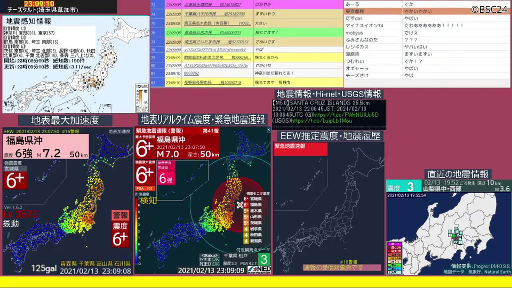The width and height of the screenshot is (512, 288).
Task: Open the t.co/FWnNUIUu5D link
Action: (346, 115)
